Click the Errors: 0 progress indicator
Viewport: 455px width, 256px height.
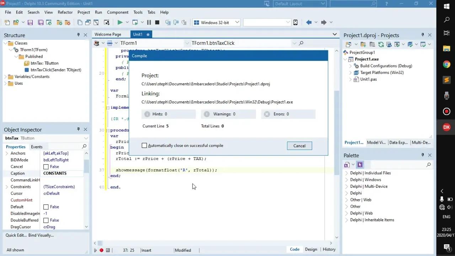coord(288,114)
